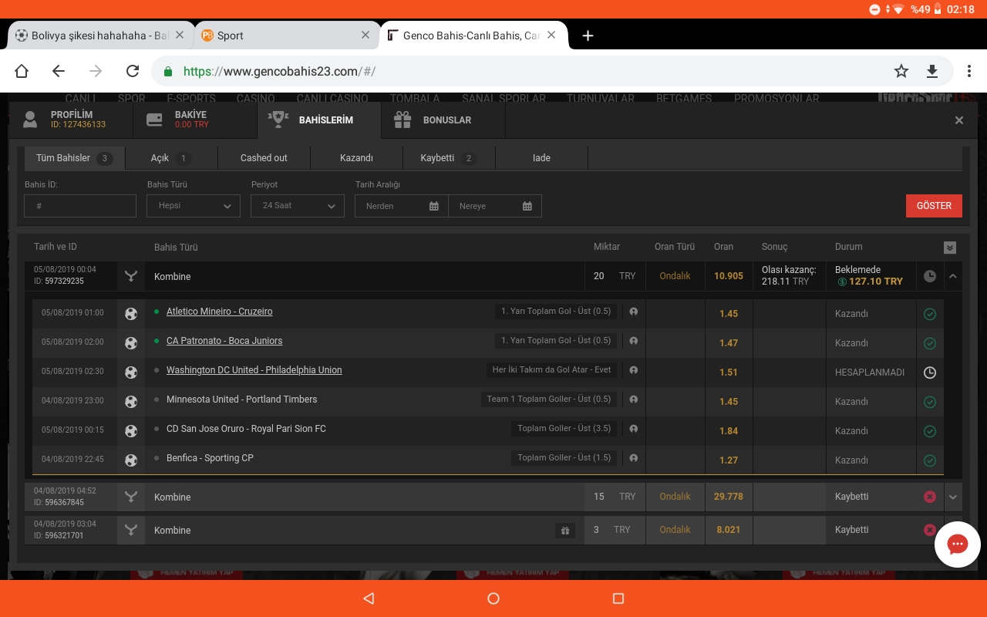The image size is (987, 617).
Task: Click the red lost icon for bet 596367845
Action: point(930,497)
